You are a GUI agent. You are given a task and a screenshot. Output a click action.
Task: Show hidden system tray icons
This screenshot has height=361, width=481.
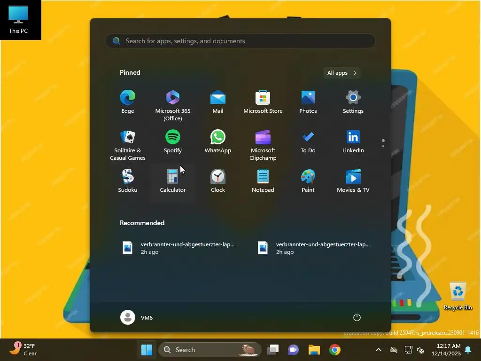[x=379, y=350]
